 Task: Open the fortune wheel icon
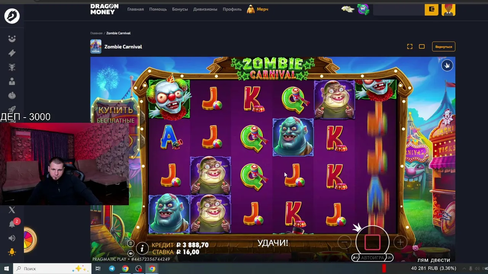30,240
